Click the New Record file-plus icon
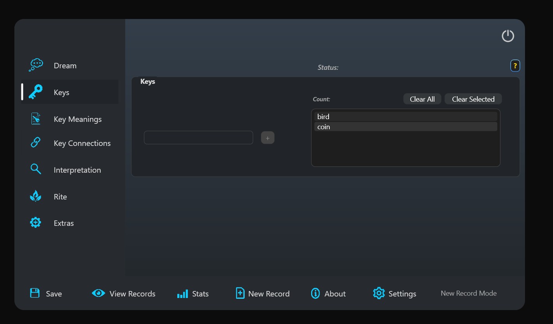 240,293
